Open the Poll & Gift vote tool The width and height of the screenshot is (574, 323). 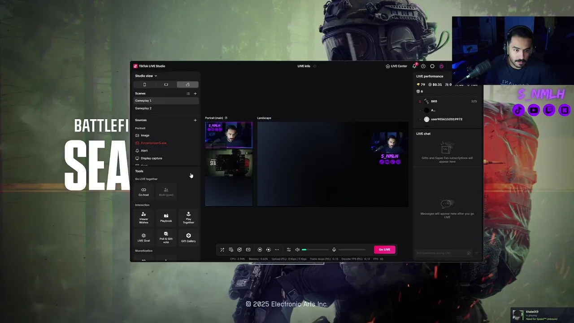click(166, 238)
